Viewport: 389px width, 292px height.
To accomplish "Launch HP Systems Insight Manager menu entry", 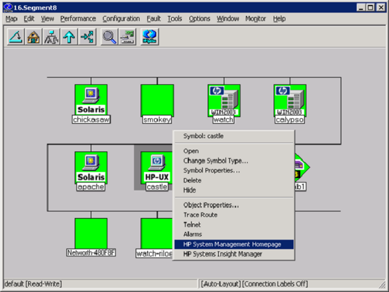I will (x=234, y=254).
